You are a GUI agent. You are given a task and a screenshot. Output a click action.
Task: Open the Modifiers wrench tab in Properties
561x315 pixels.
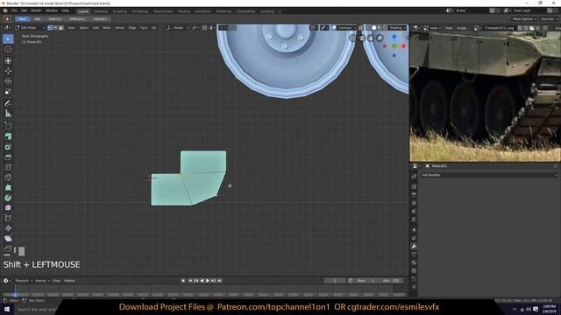point(414,247)
